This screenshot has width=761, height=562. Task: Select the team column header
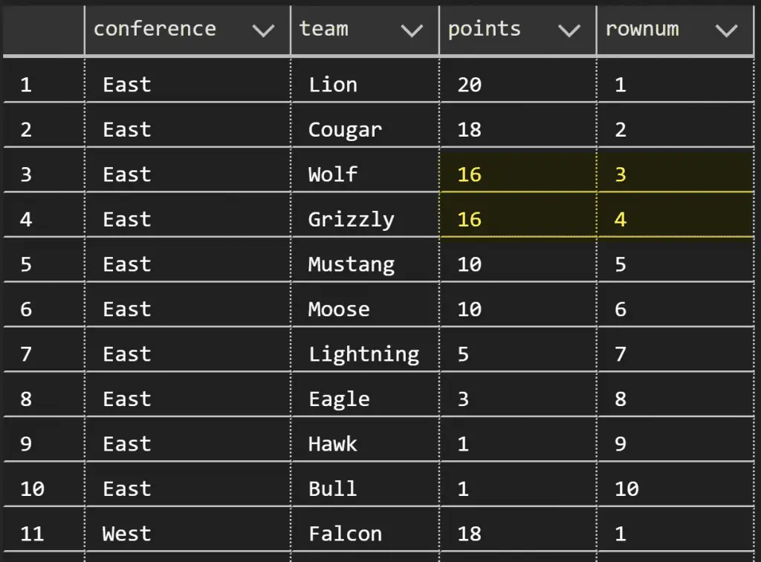click(x=365, y=30)
